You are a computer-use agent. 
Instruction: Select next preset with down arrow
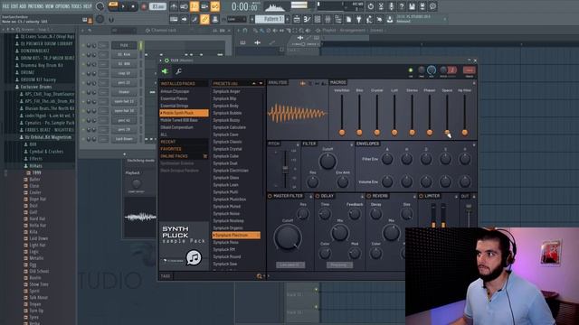point(261,84)
